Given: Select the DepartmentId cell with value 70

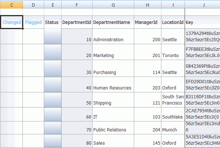Looking at the screenshot, I should pos(77,128).
